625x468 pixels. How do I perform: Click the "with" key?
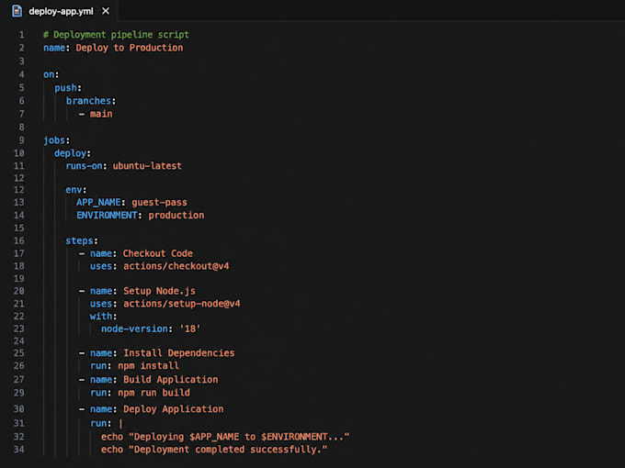tap(101, 317)
